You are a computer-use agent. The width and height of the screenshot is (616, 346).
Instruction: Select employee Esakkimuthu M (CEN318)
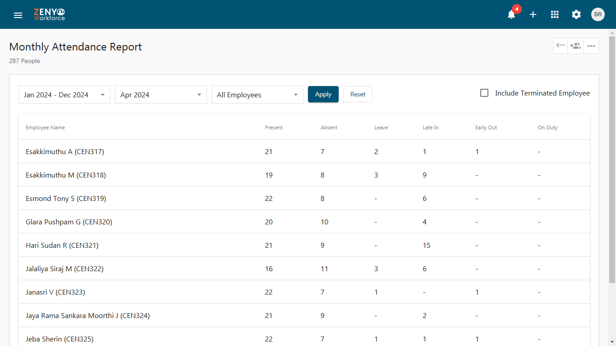click(66, 175)
